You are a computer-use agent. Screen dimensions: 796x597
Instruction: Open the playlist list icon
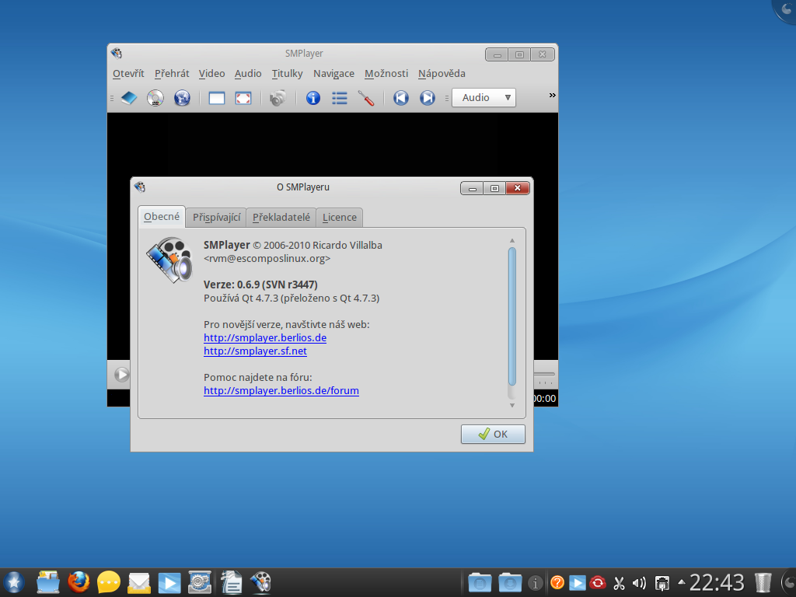[x=340, y=97]
